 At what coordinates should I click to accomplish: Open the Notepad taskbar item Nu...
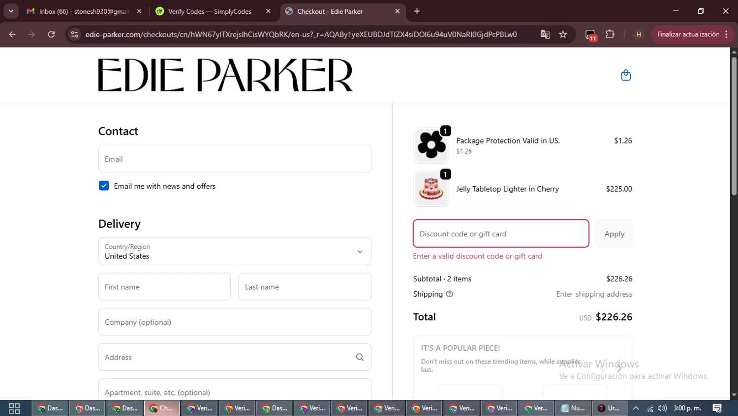pos(574,408)
